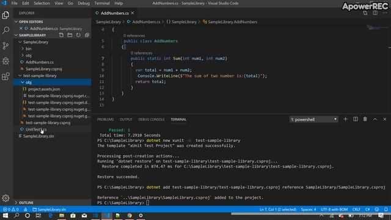Open Task View on the taskbar
Viewport: 391px width, 220px height.
point(38,216)
